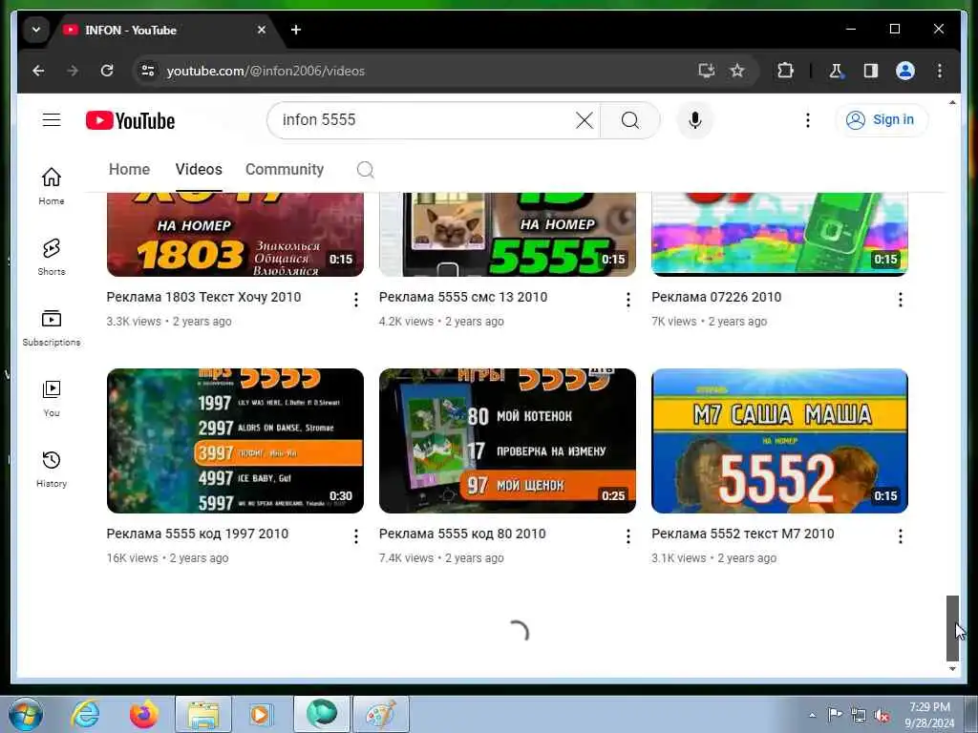Viewport: 978px width, 733px height.
Task: Open Windows Explorer from taskbar
Action: pos(203,714)
